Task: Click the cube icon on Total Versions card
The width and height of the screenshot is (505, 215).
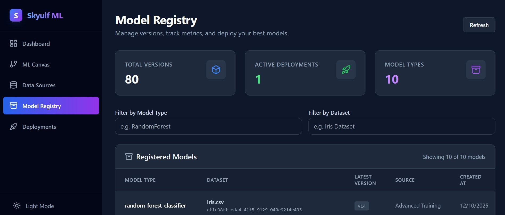Action: tap(216, 70)
